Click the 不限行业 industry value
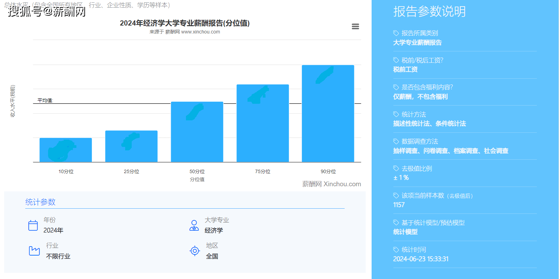This screenshot has width=560, height=279. pyautogui.click(x=58, y=256)
